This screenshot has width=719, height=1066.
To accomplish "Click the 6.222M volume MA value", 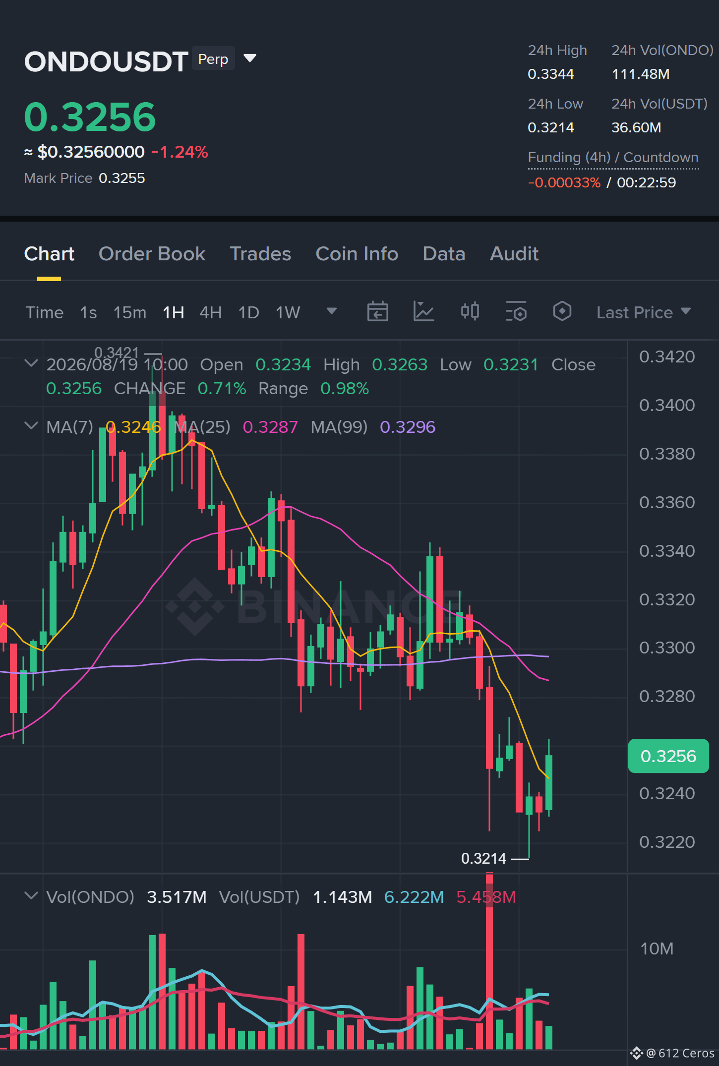I will 414,897.
